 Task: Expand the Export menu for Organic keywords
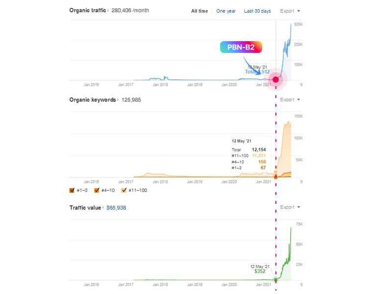point(290,100)
